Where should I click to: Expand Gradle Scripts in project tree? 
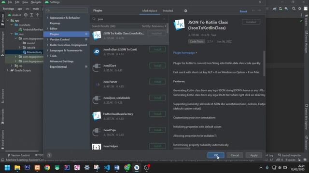8,71
